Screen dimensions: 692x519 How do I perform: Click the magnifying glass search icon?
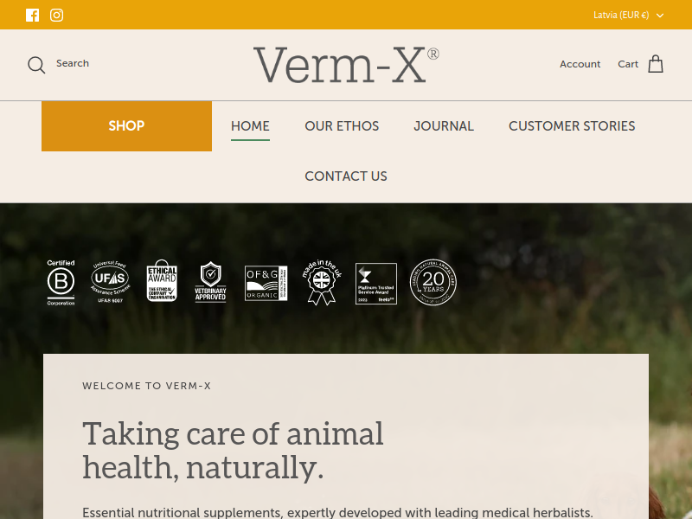[36, 65]
